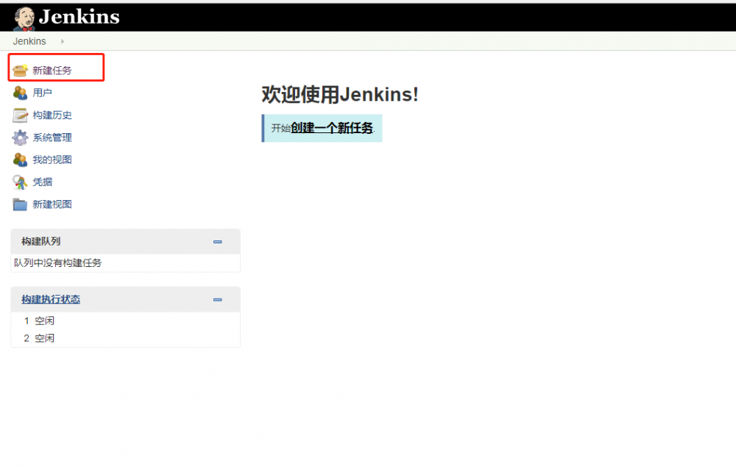Open 我的视图 with its view icon
Screen dimensions: 736x467
tap(19, 160)
